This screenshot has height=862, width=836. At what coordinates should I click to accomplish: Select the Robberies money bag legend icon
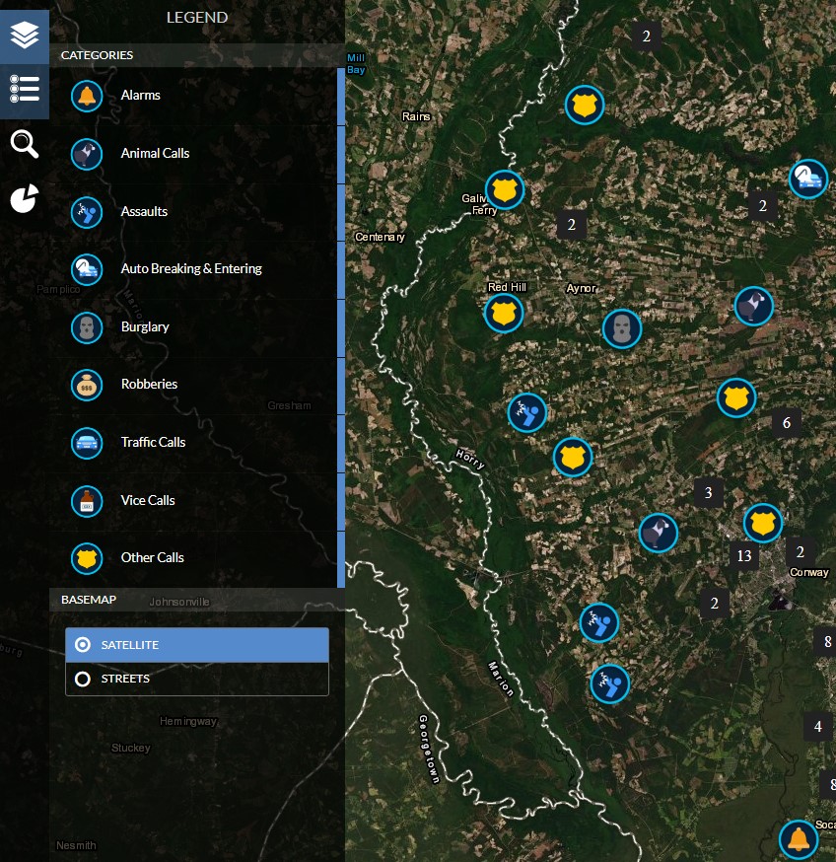click(87, 385)
